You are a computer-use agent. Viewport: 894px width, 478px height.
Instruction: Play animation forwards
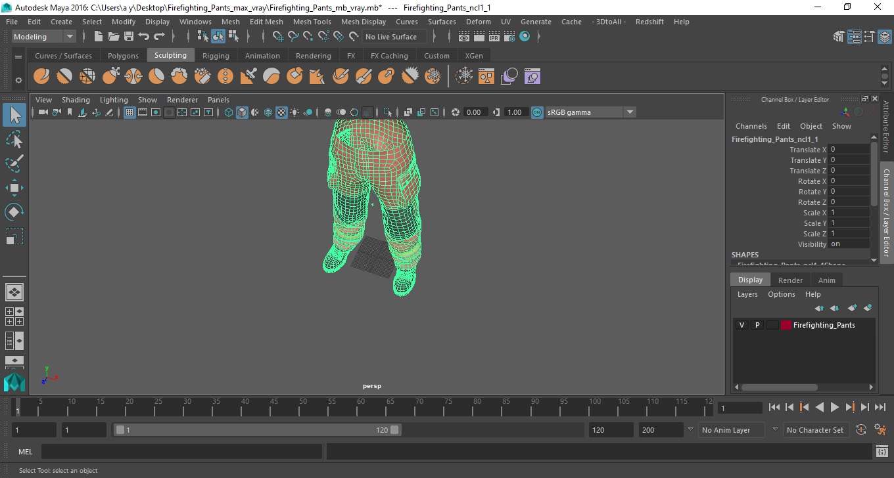click(834, 407)
